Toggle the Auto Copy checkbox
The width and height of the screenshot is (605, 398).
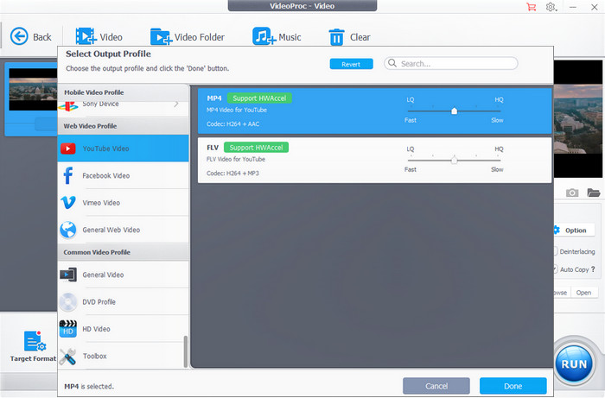556,269
